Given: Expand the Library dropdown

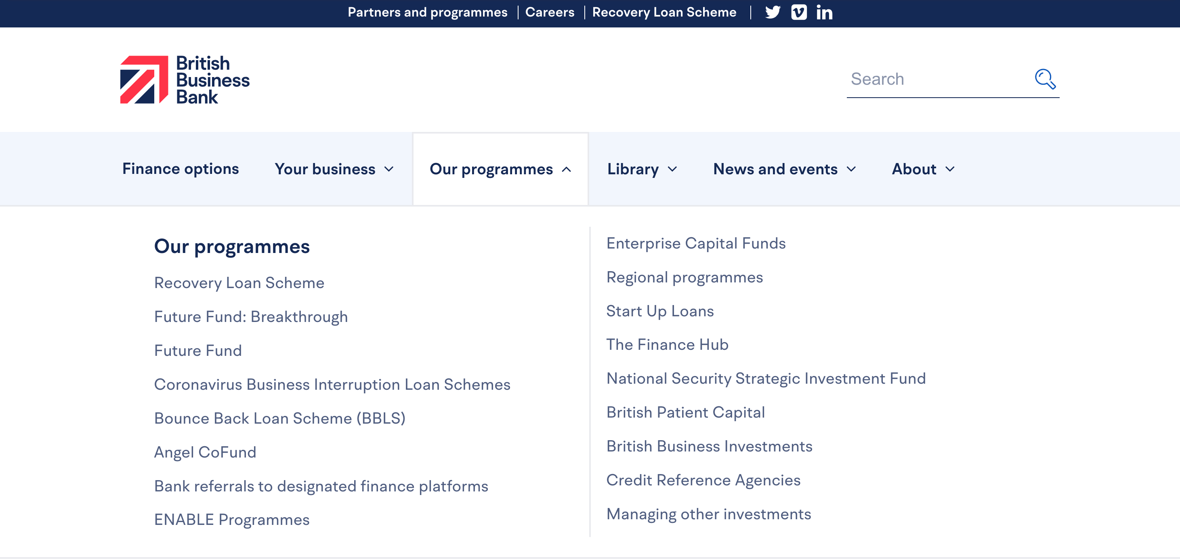Looking at the screenshot, I should coord(640,169).
